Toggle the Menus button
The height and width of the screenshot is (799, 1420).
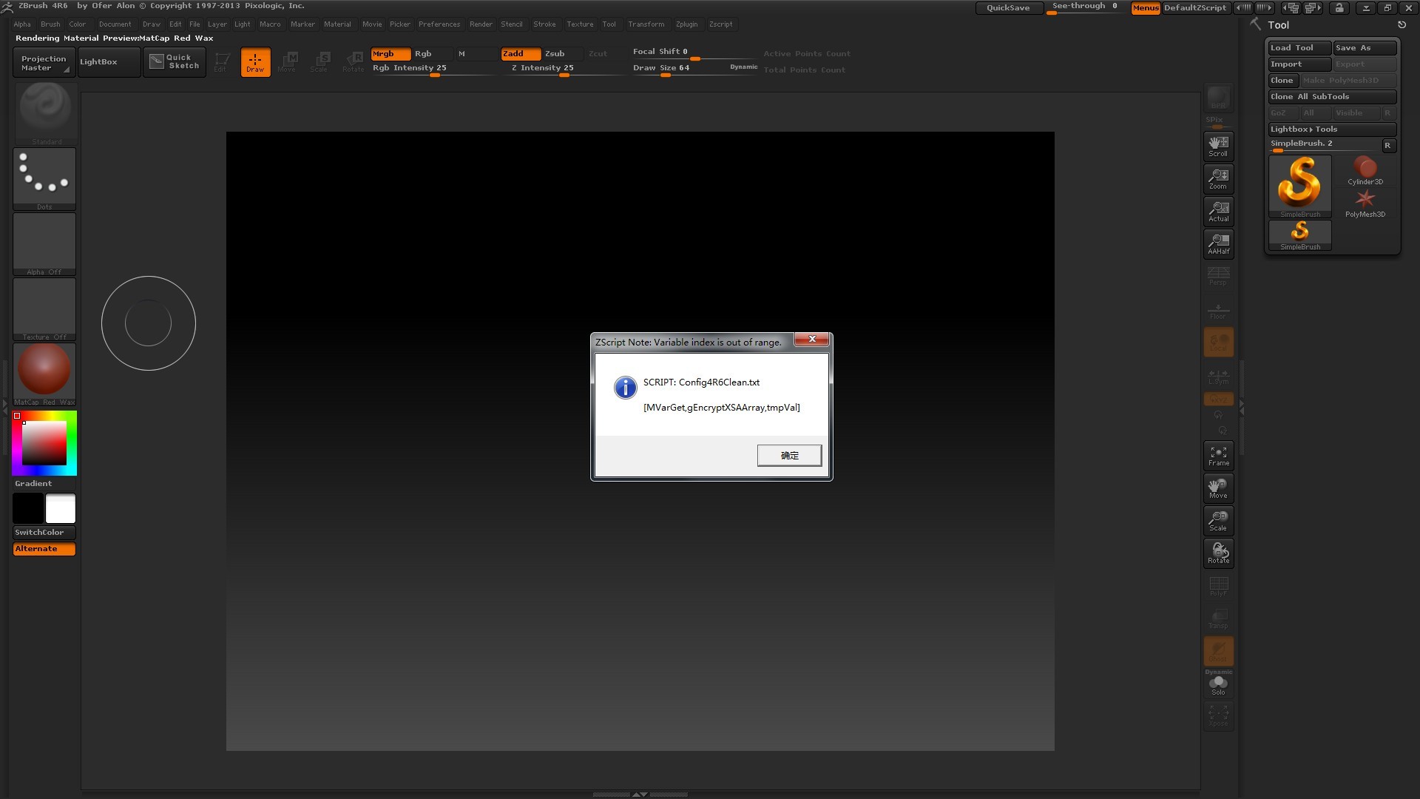(1146, 8)
